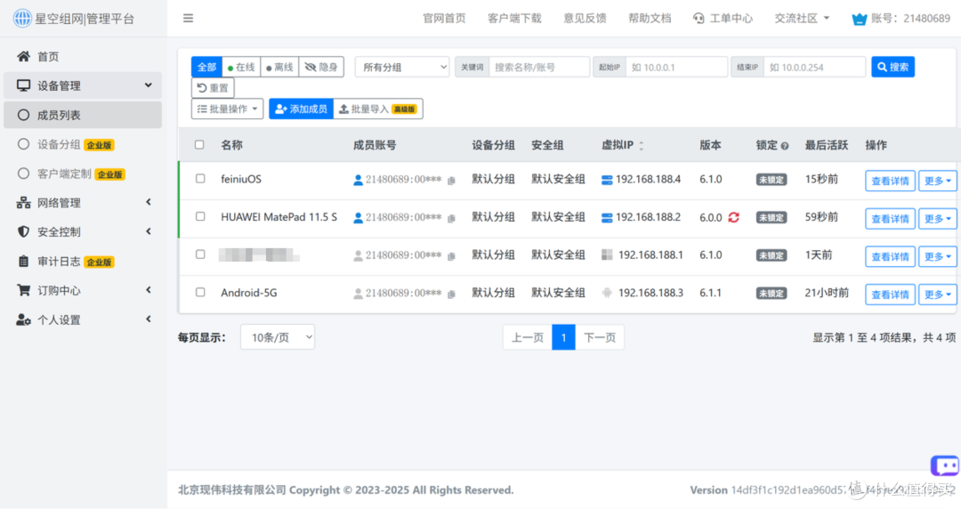Sort by the 虚拟IP column arrows
The width and height of the screenshot is (961, 509).
[x=642, y=145]
